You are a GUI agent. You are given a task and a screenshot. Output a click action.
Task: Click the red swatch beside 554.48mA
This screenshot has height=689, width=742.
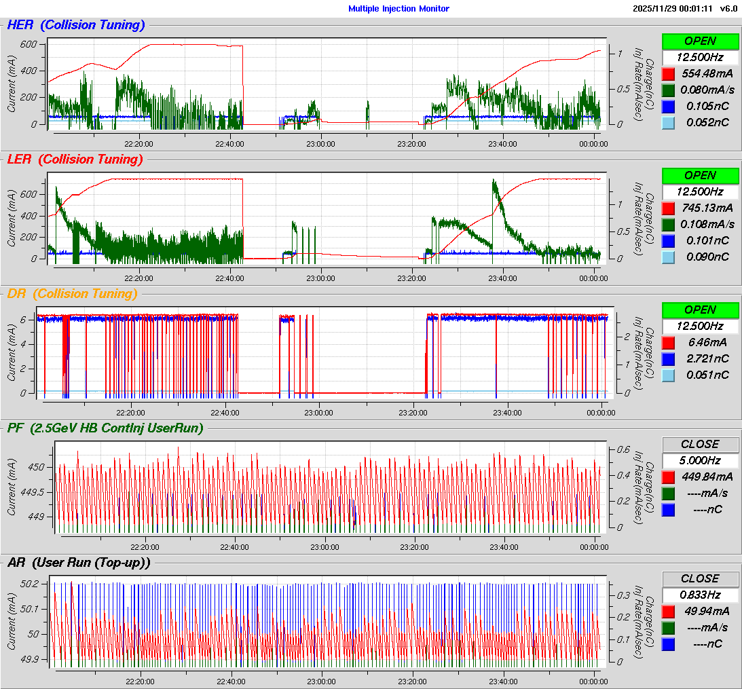668,73
